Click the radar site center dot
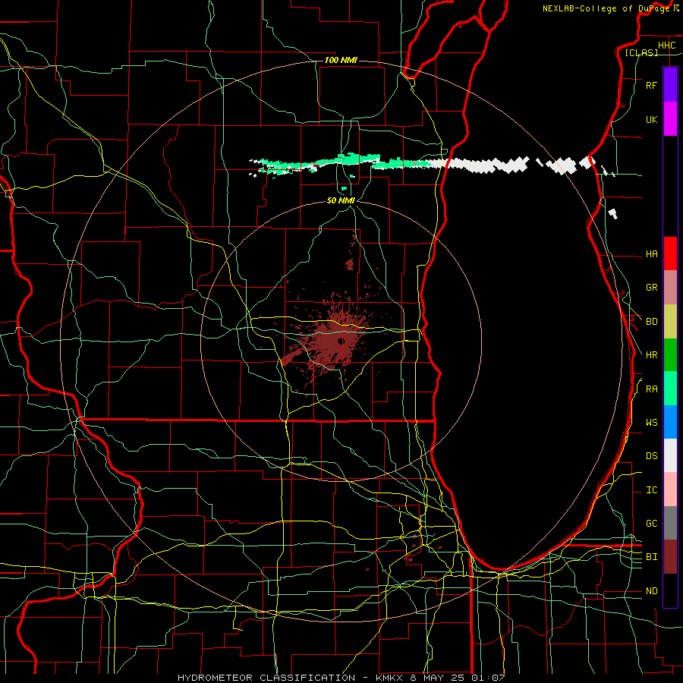The width and height of the screenshot is (683, 683). coord(341,341)
